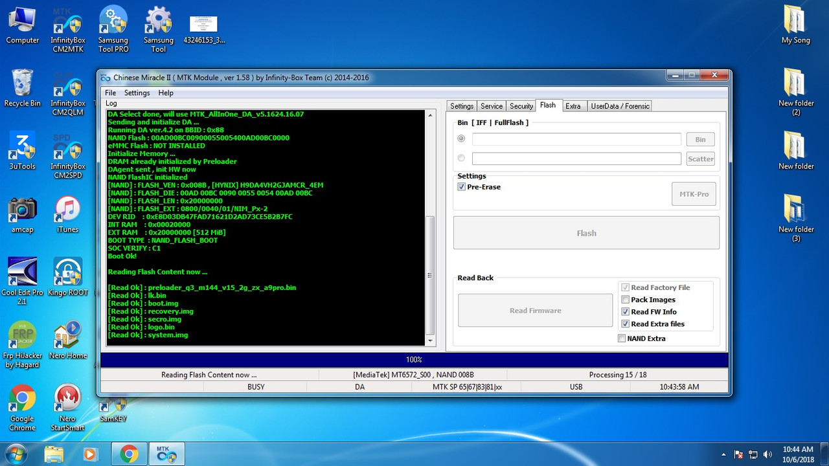Image resolution: width=829 pixels, height=466 pixels.
Task: Click the large Flash button
Action: 586,233
